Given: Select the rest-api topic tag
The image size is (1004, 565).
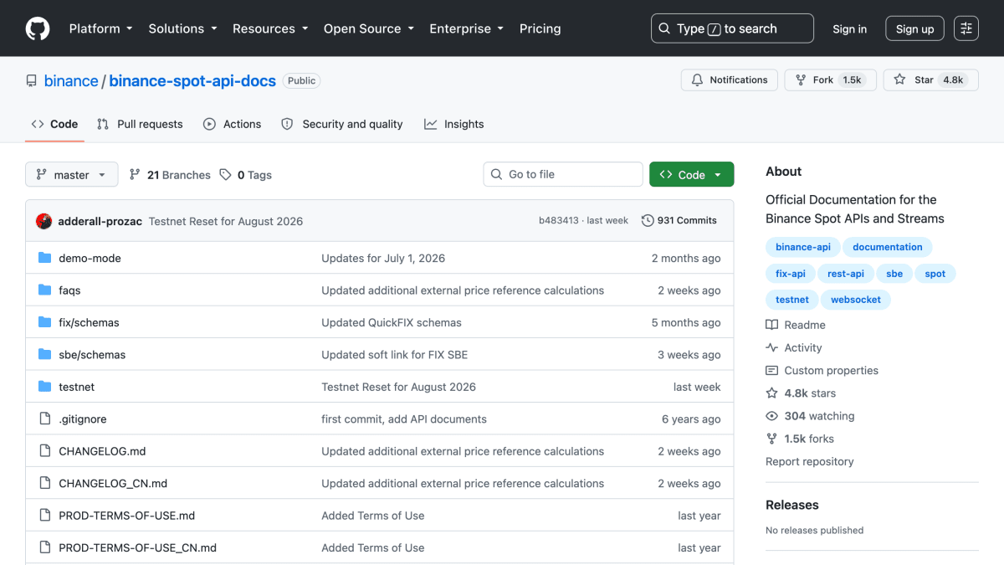Looking at the screenshot, I should click(846, 274).
